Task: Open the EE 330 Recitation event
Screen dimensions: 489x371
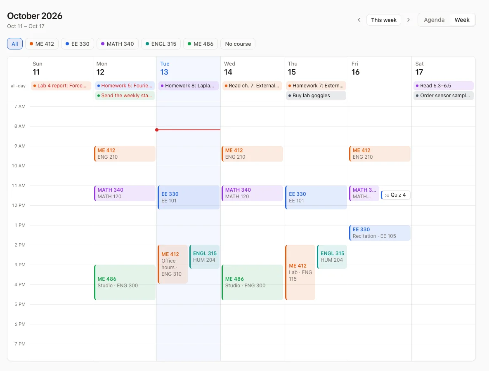Action: point(380,232)
